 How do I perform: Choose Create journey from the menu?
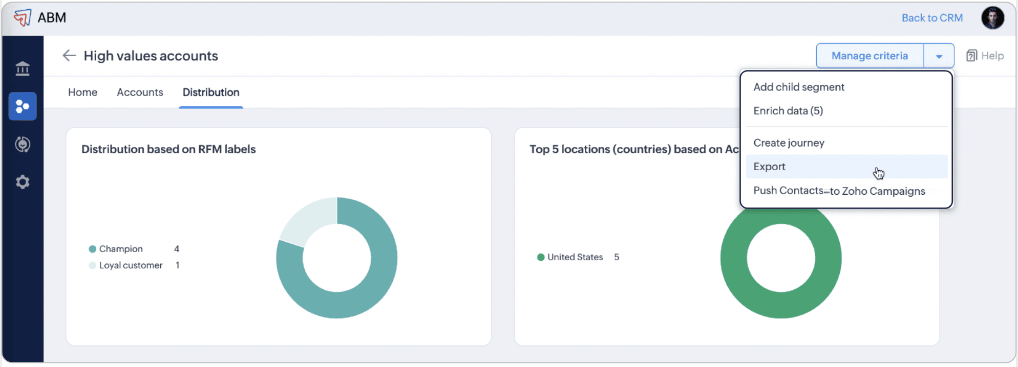pyautogui.click(x=789, y=143)
